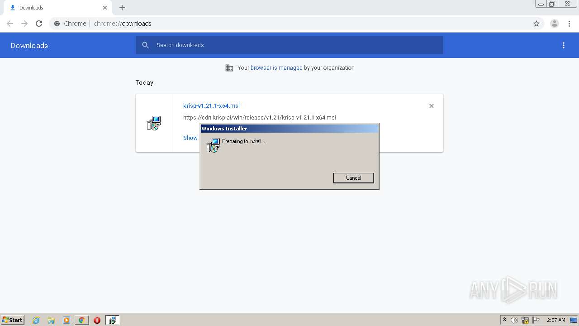This screenshot has height=326, width=579.
Task: Click the installer package icon in the dialog
Action: (213, 145)
